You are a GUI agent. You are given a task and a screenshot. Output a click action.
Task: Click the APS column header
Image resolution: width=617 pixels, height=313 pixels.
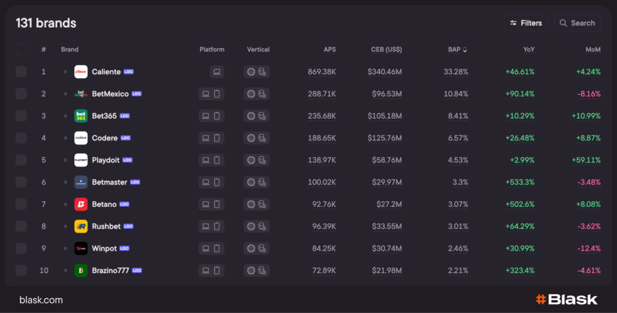tap(330, 49)
